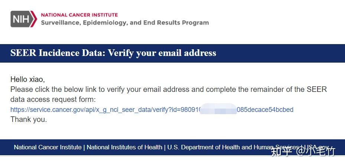Viewport: 345px width, 166px height.
Task: Click the '085decace54bcbed' end of the URL
Action: [x=265, y=110]
